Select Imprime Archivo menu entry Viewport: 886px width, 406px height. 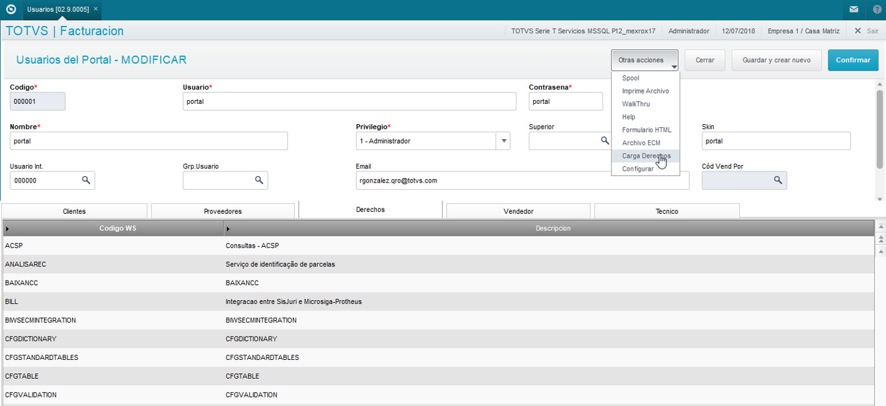646,91
